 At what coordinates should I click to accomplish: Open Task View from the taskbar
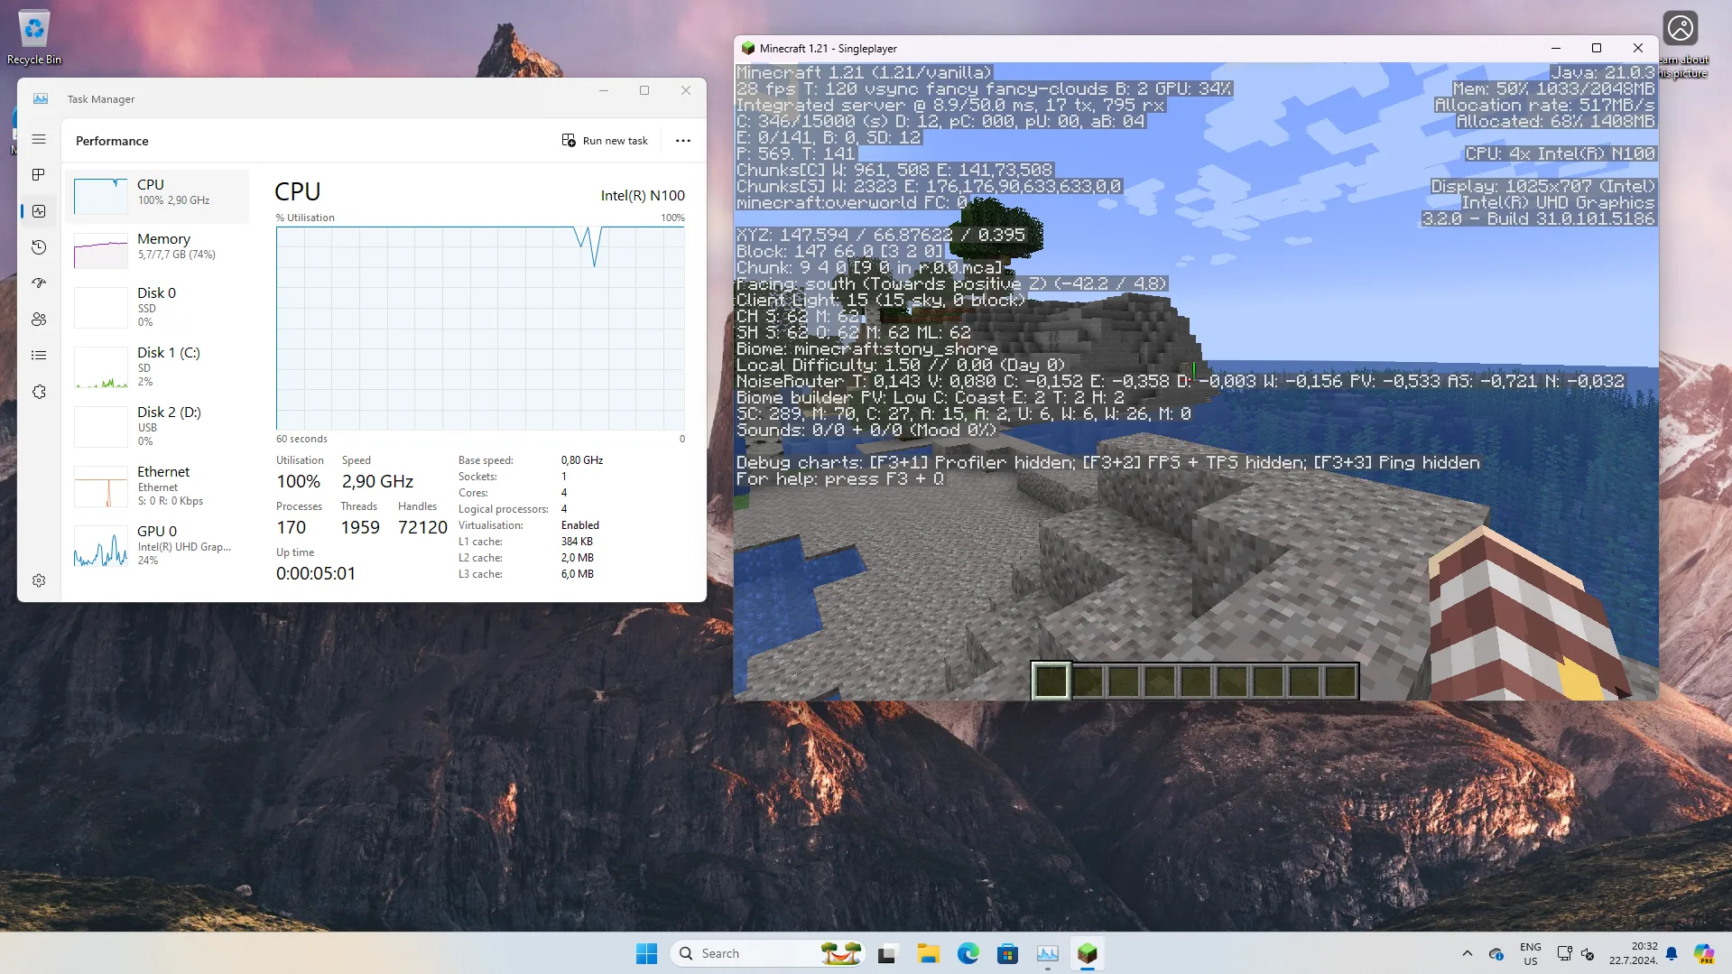[x=887, y=953]
